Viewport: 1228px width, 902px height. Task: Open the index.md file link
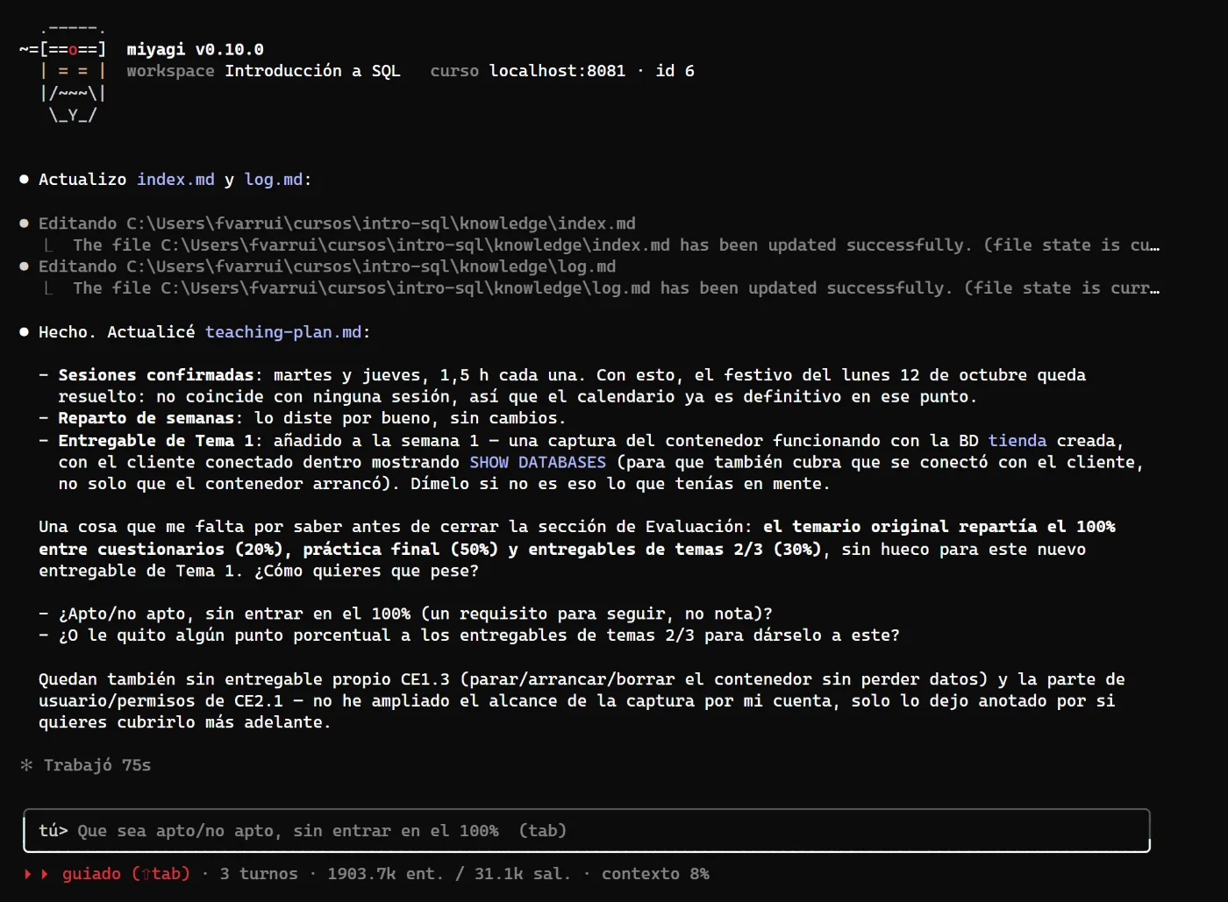coord(175,180)
